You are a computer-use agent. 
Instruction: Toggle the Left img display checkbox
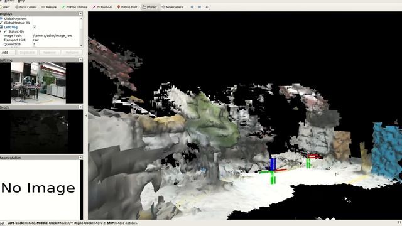(x=35, y=27)
